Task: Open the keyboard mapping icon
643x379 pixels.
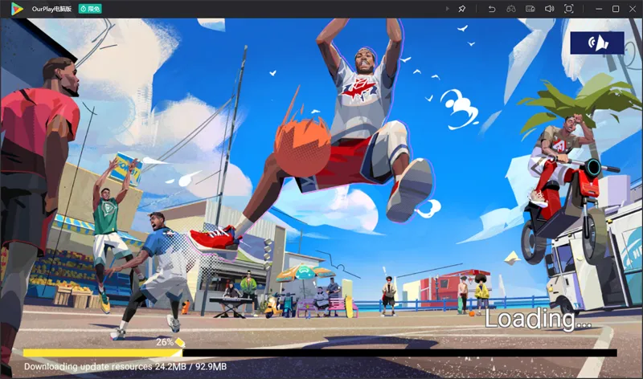Action: point(530,9)
